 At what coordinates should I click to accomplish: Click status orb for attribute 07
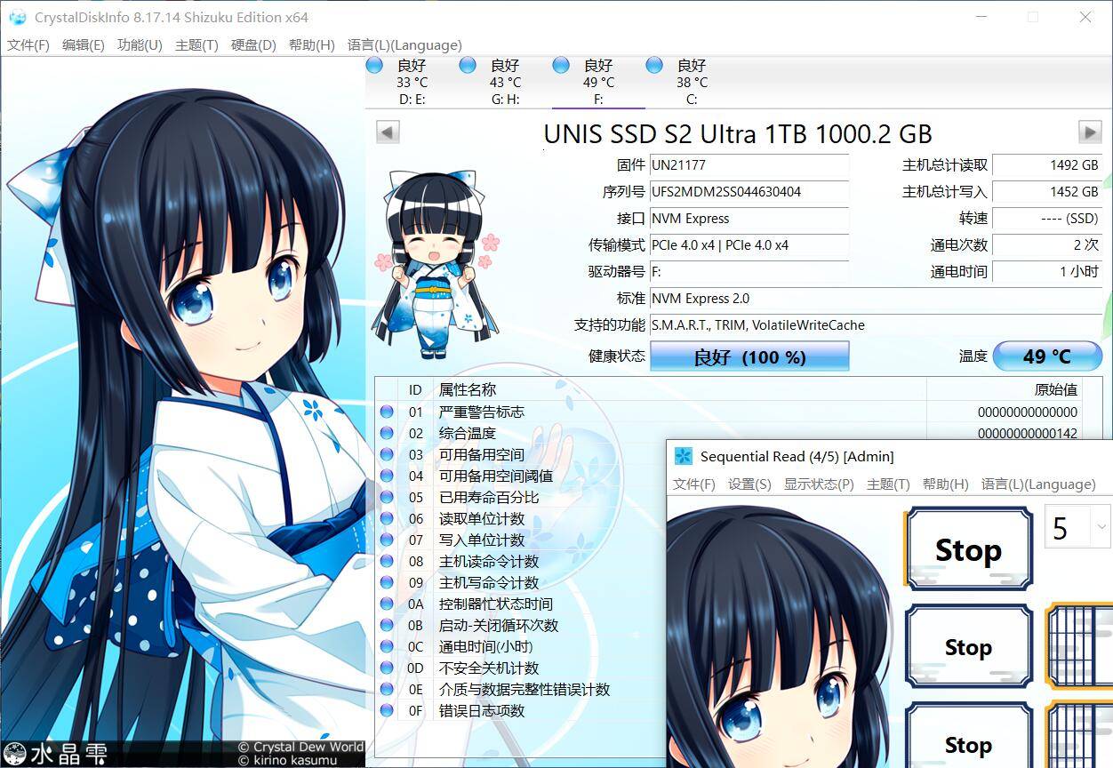[387, 540]
